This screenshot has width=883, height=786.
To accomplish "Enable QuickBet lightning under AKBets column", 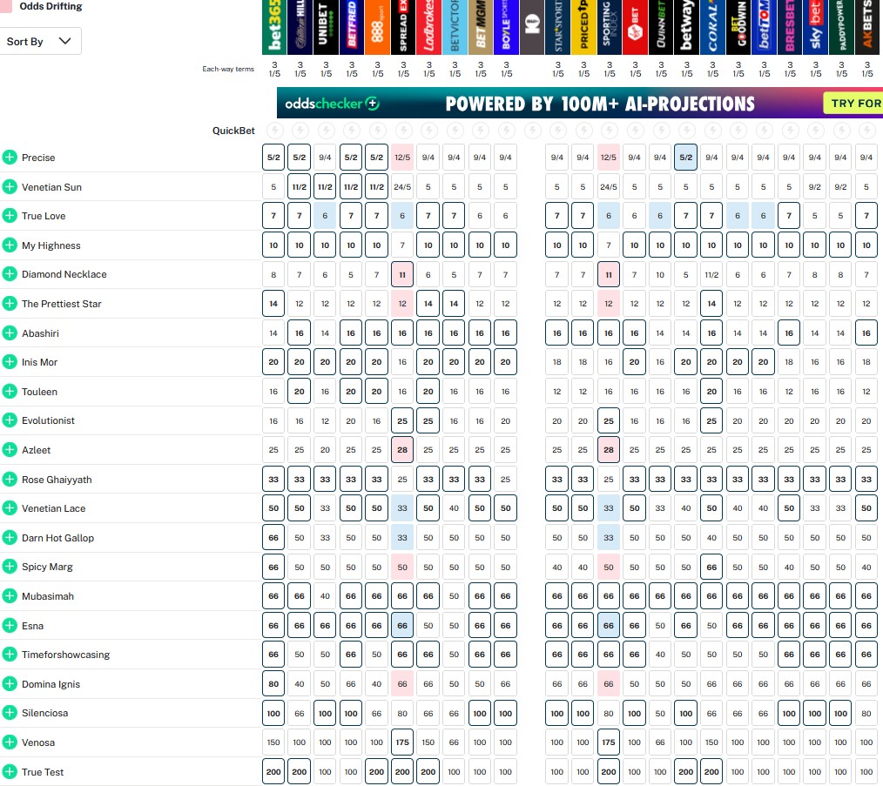I will (x=866, y=131).
